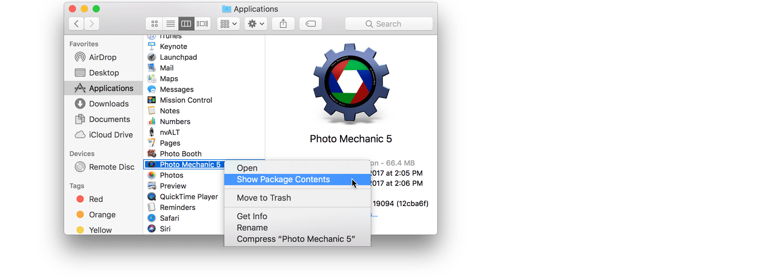Click the Photo Mechanic 5 preview title
The width and height of the screenshot is (762, 279).
tap(351, 139)
